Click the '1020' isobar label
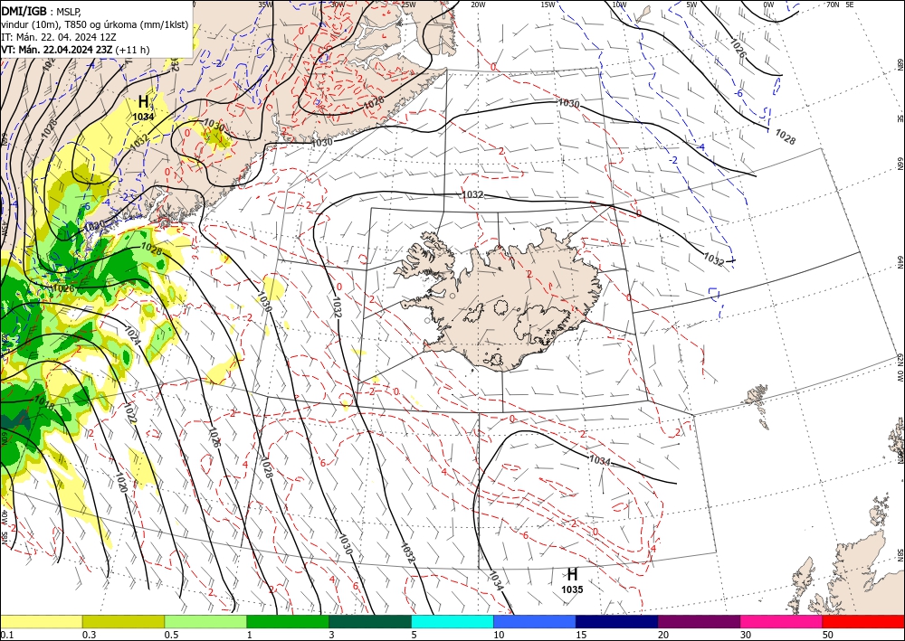 pos(120,481)
